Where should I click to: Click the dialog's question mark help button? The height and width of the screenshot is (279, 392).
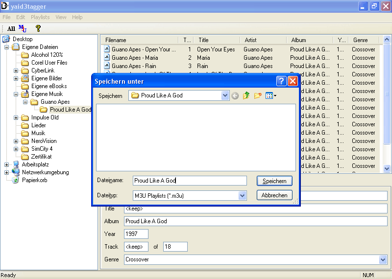tap(281, 81)
